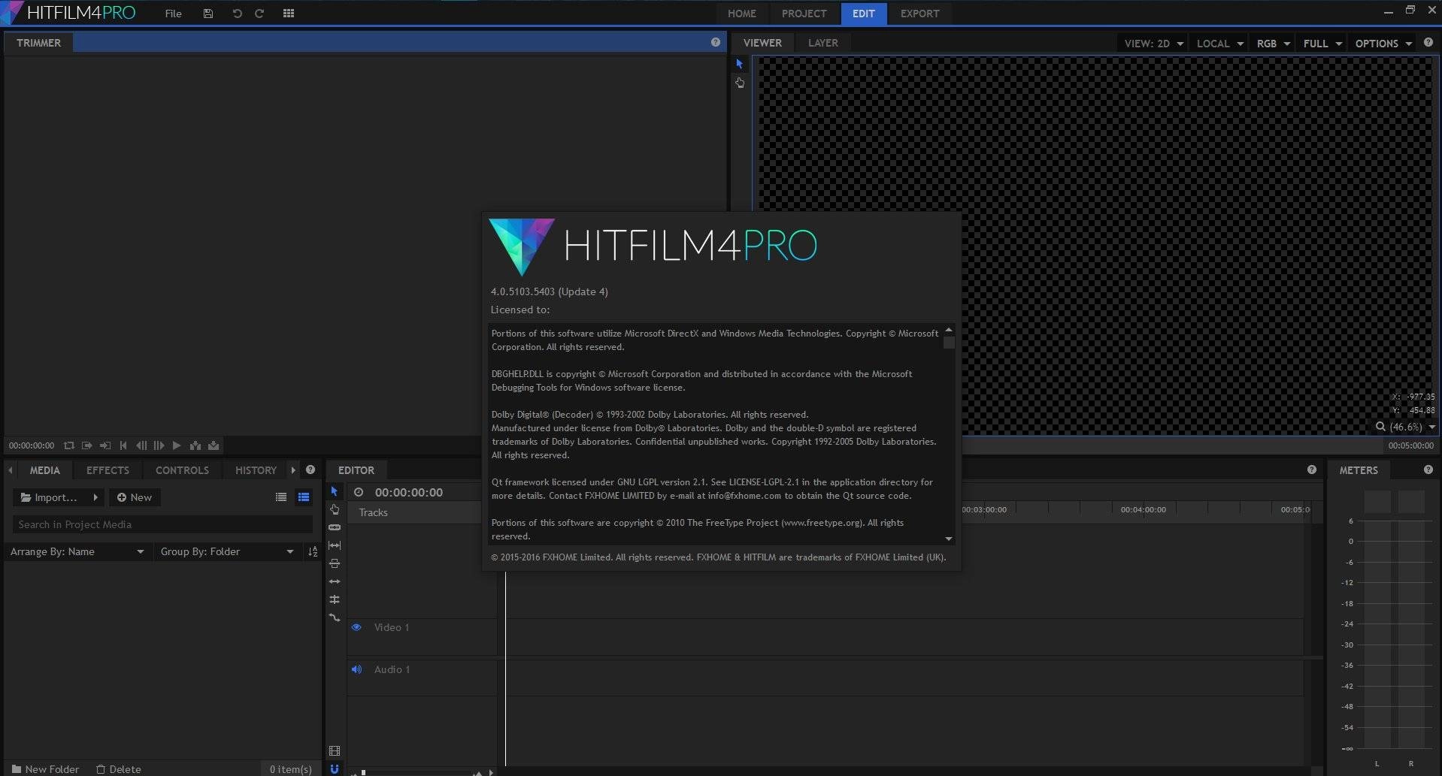Select the Slide edit tool
The width and height of the screenshot is (1442, 776).
tap(335, 563)
